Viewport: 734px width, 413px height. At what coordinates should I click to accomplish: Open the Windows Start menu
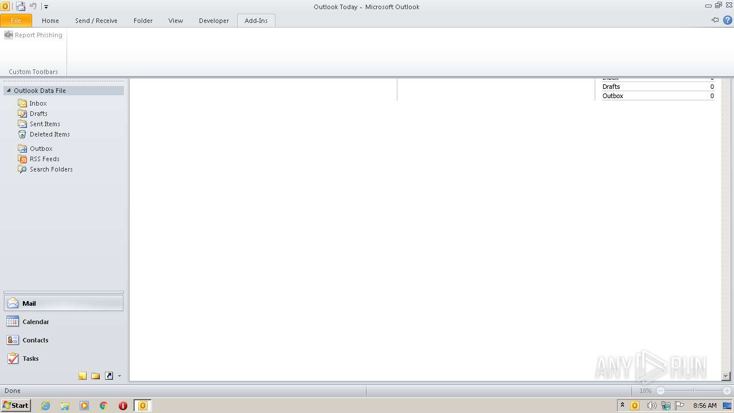click(x=16, y=406)
